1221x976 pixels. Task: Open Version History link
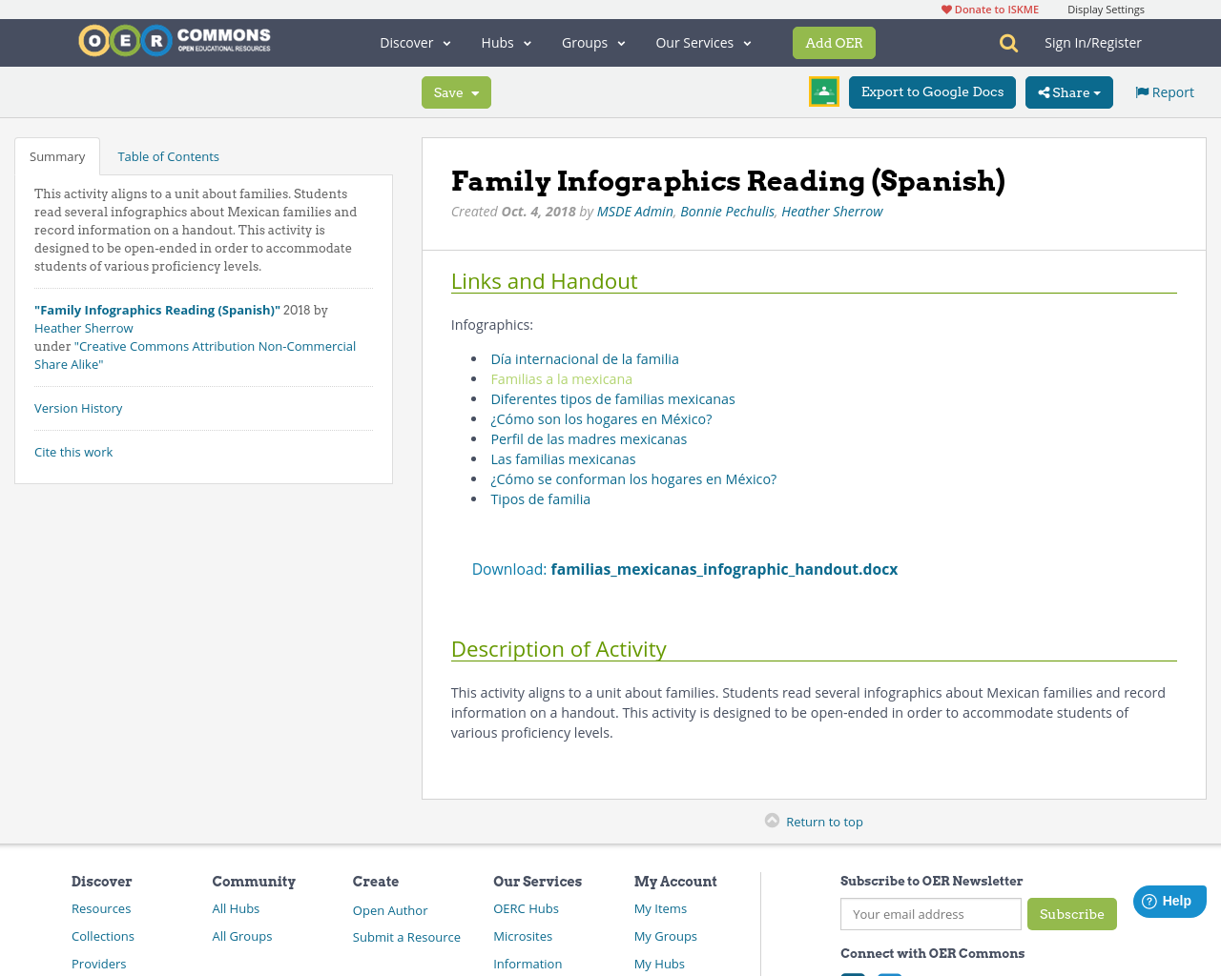pyautogui.click(x=78, y=407)
